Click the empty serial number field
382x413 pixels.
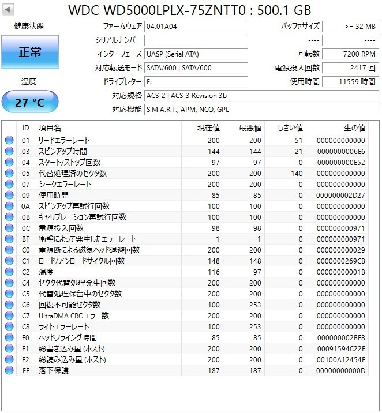pos(196,40)
